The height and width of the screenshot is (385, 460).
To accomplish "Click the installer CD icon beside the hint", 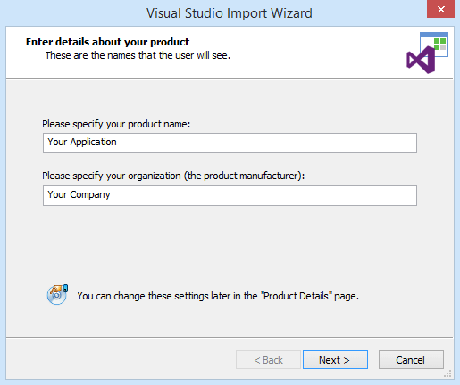I will [x=57, y=294].
